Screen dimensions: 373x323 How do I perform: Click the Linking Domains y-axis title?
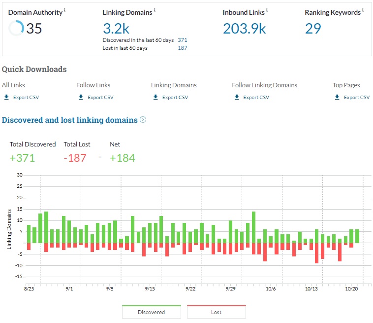click(9, 229)
